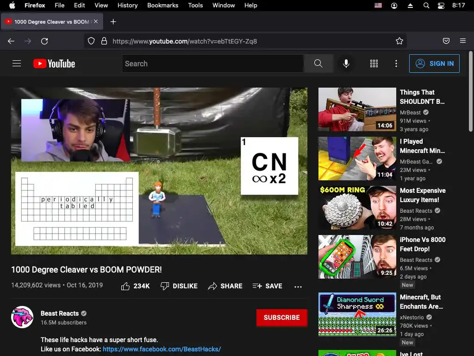
Task: Close the 1000 Degree Cleaver tab
Action: pos(96,21)
